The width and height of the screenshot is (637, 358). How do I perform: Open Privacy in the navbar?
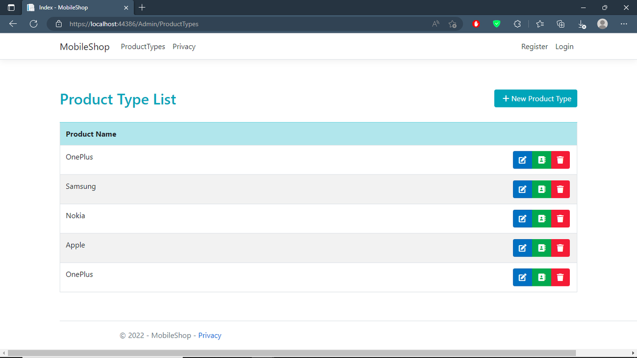tap(184, 46)
